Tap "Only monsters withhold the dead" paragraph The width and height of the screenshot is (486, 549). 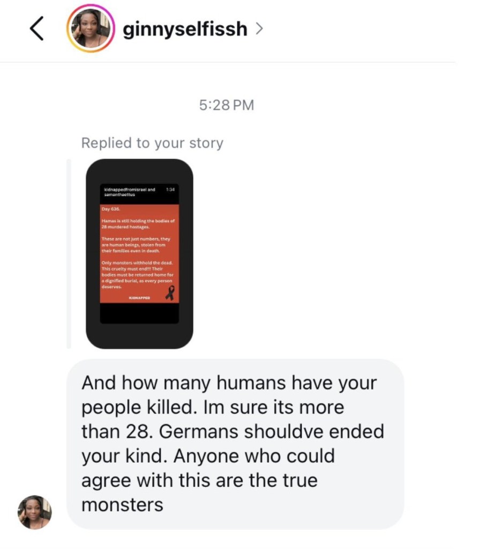(x=137, y=275)
